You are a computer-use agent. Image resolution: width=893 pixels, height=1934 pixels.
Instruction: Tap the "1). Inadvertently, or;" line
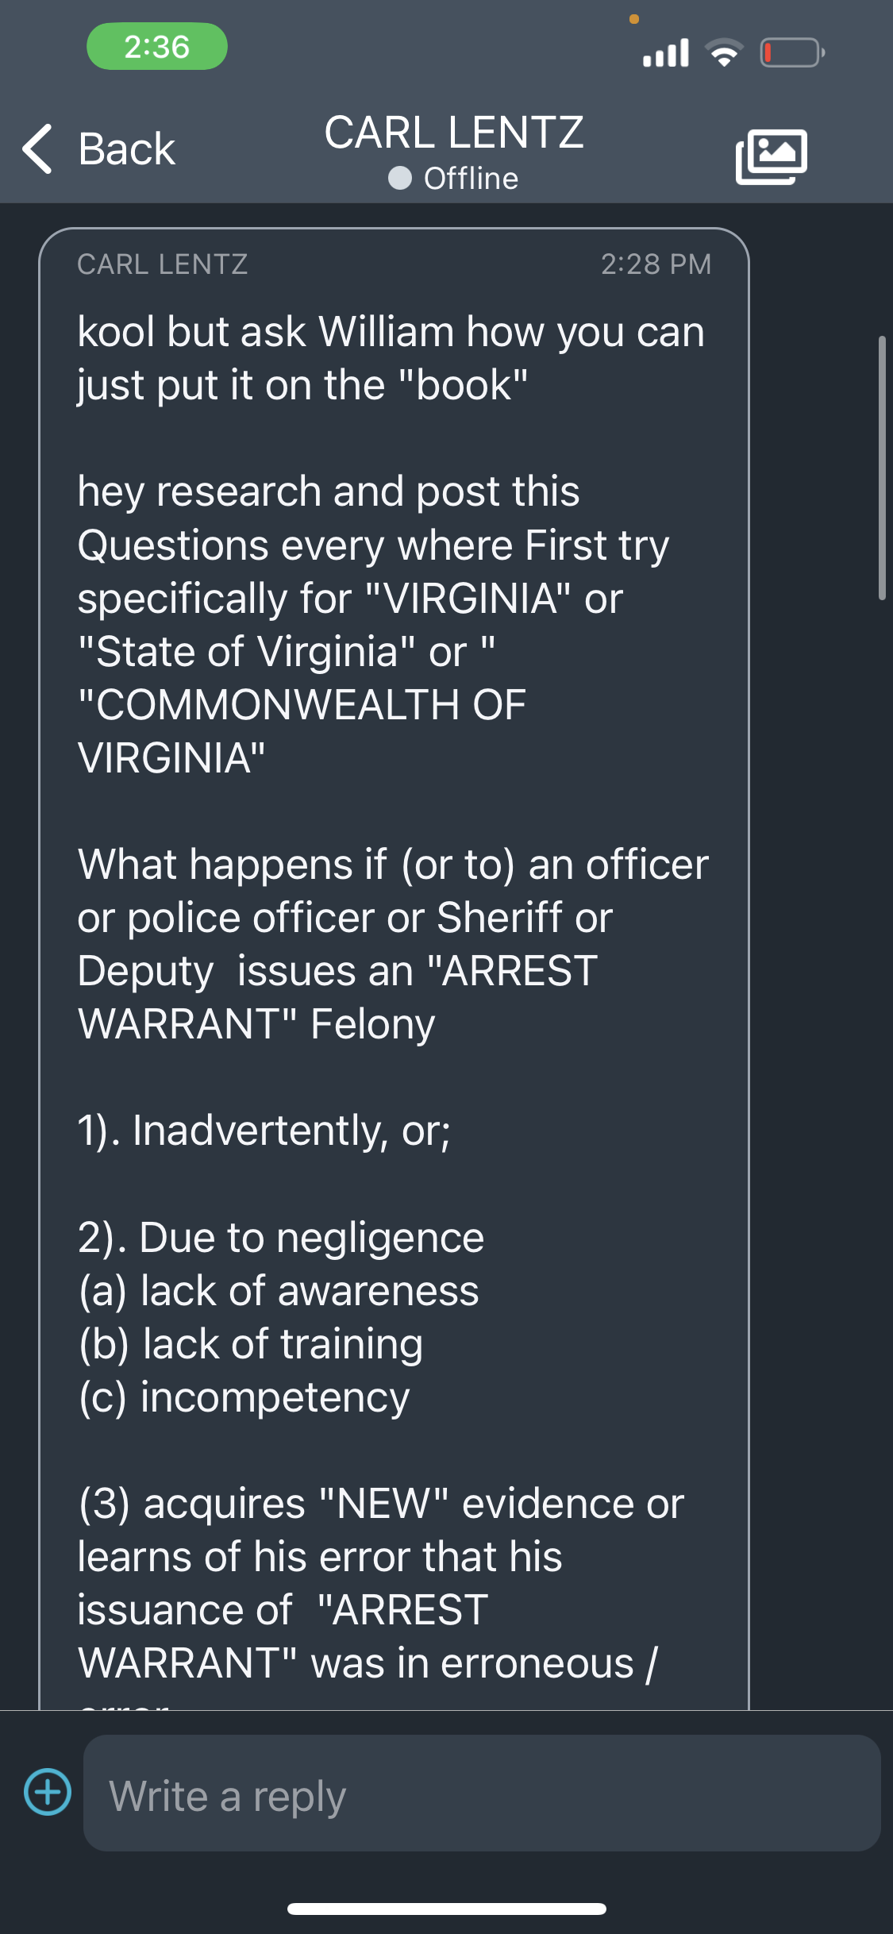264,1131
